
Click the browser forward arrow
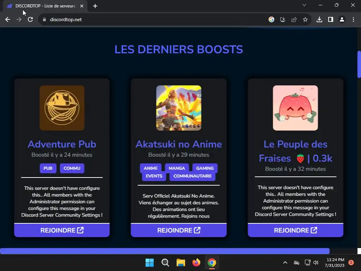[19, 20]
